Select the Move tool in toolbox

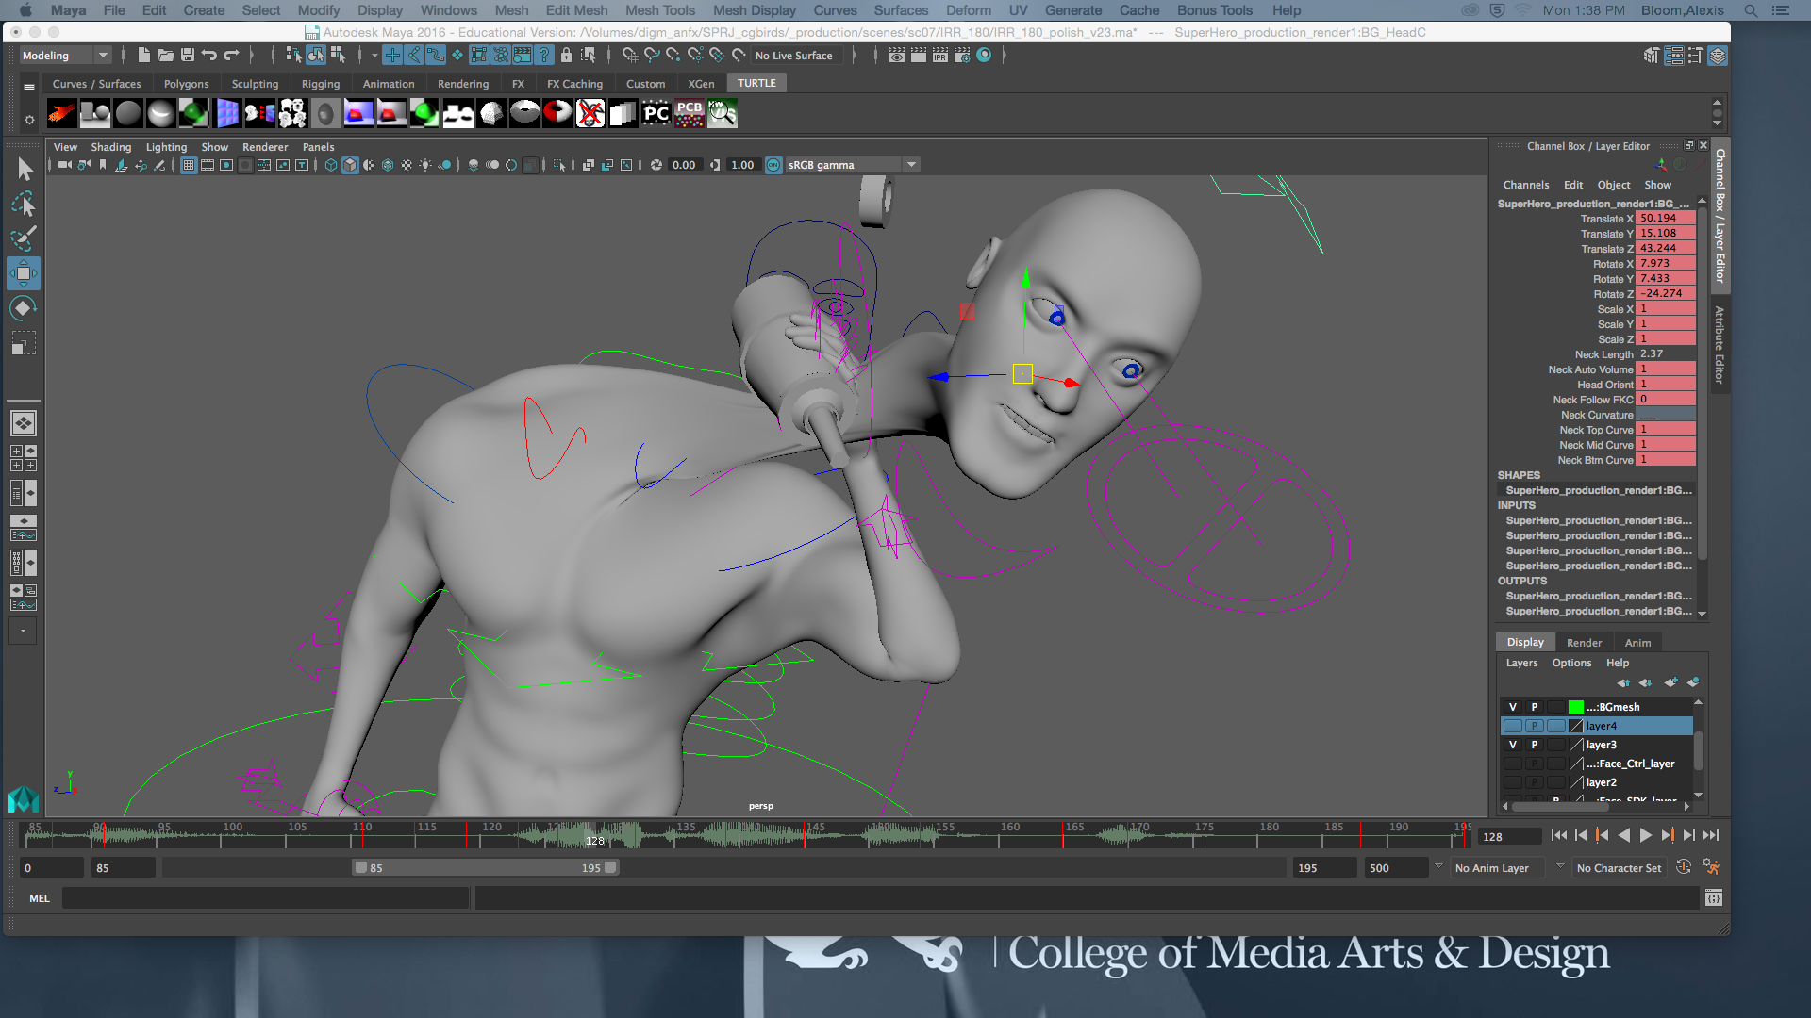coord(24,273)
